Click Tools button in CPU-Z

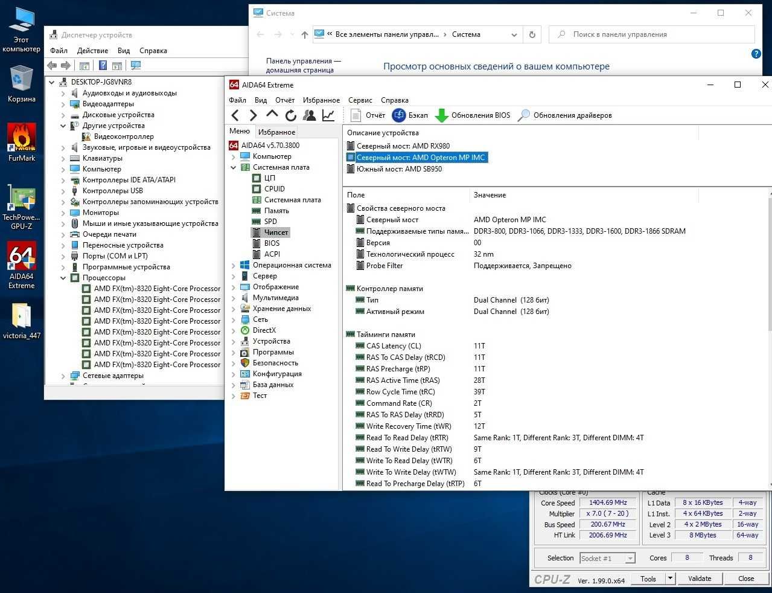click(648, 579)
